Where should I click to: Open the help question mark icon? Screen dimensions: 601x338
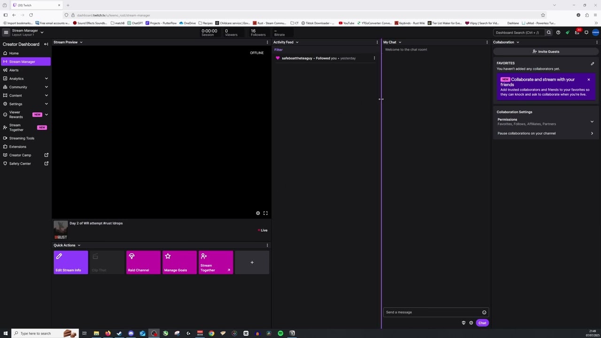pos(558,32)
